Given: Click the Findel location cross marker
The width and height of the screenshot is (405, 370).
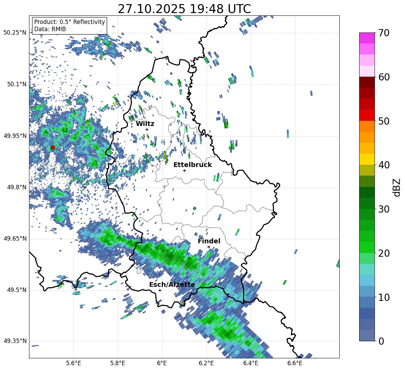Looking at the screenshot, I should pos(209,247).
